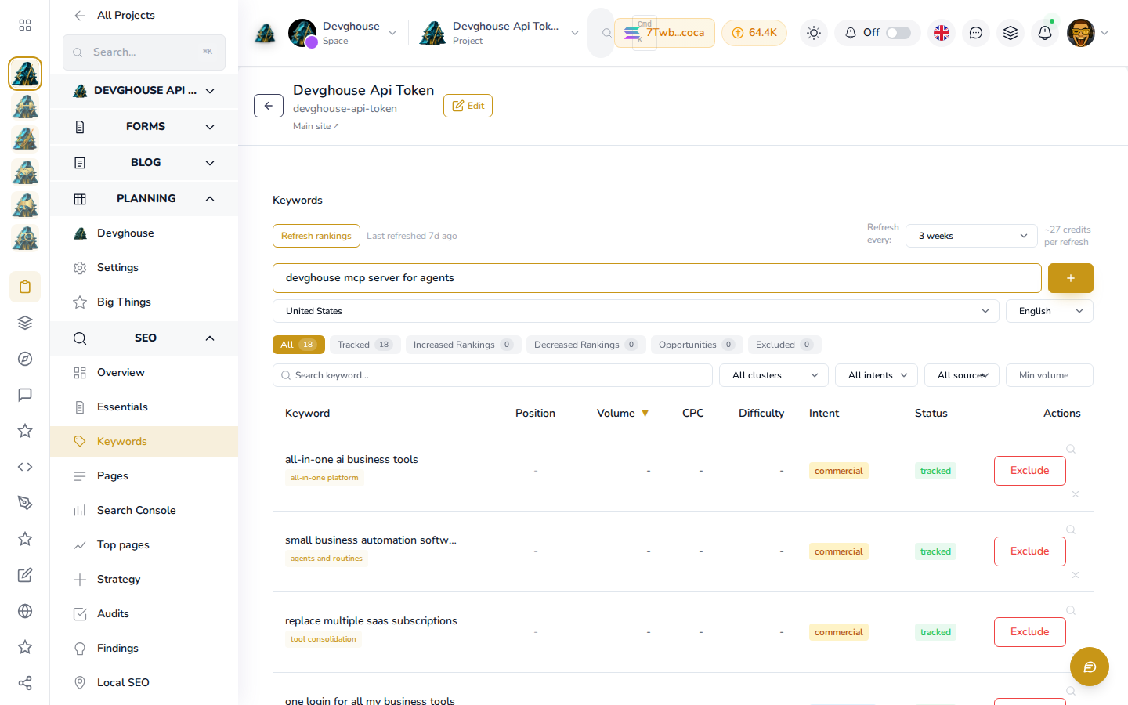Open the notifications bell
The height and width of the screenshot is (705, 1128).
[x=1045, y=33]
